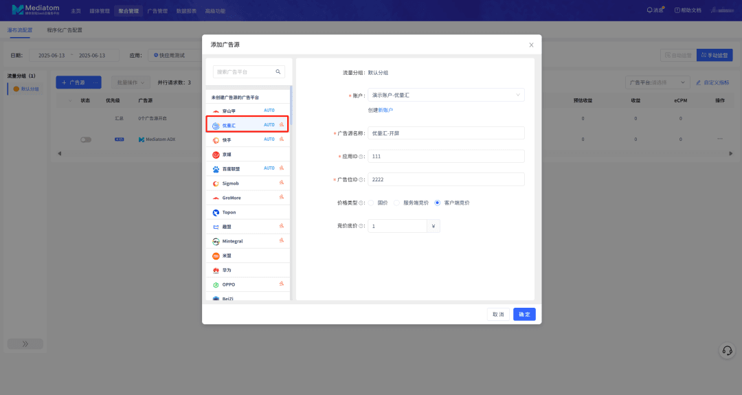Select the Topon platform icon
Screen dimensions: 742x395
[216, 212]
